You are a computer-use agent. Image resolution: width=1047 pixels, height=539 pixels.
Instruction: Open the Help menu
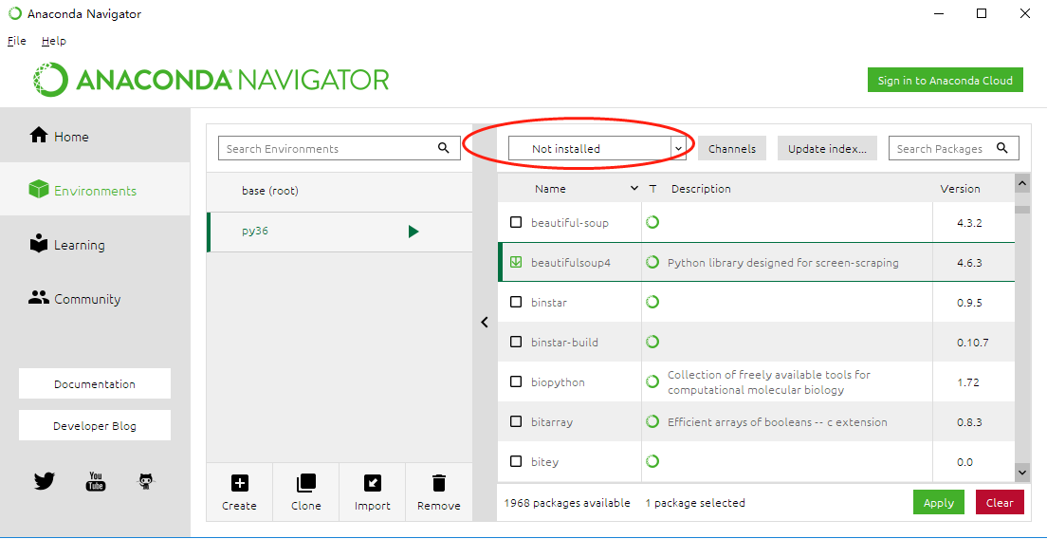53,41
